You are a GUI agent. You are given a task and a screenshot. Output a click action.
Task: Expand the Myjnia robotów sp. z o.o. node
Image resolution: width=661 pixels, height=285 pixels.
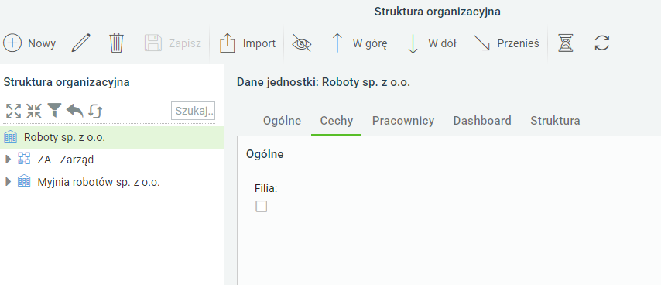pyautogui.click(x=7, y=182)
